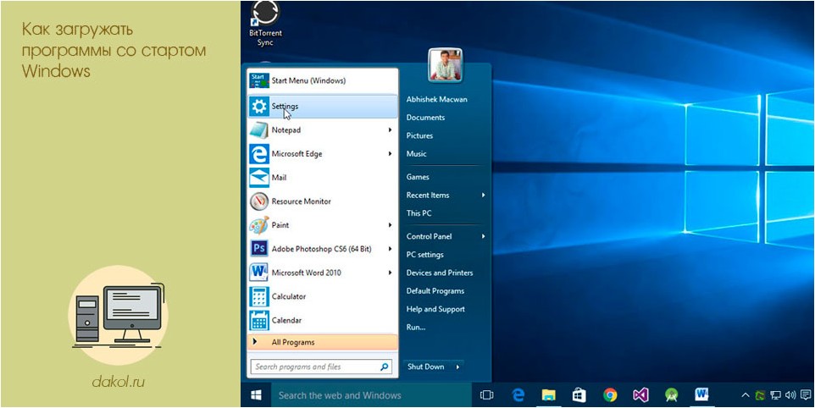The height and width of the screenshot is (408, 815).
Task: Click the volume speaker tray icon
Action: point(790,395)
